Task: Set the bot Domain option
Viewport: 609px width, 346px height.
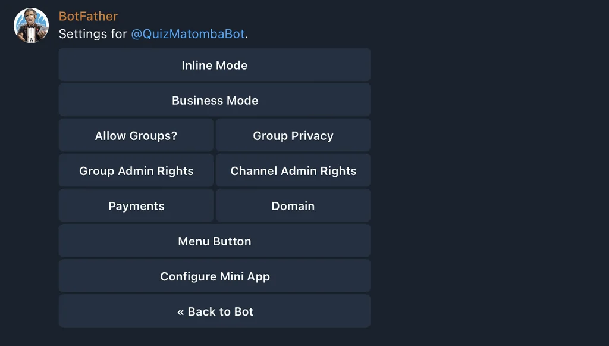Action: [293, 205]
